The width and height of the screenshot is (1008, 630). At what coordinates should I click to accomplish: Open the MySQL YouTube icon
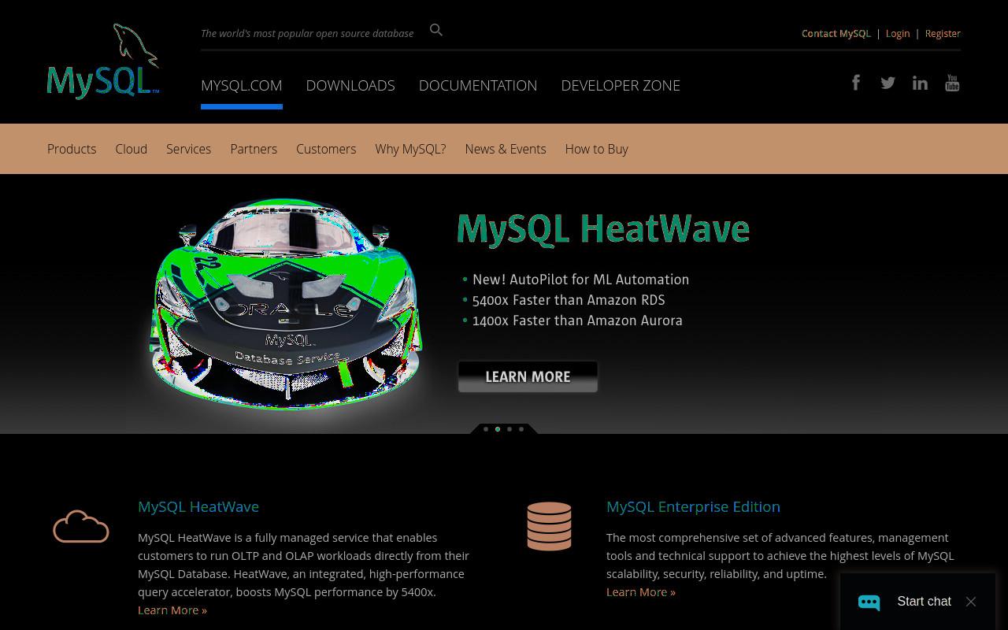(x=952, y=83)
